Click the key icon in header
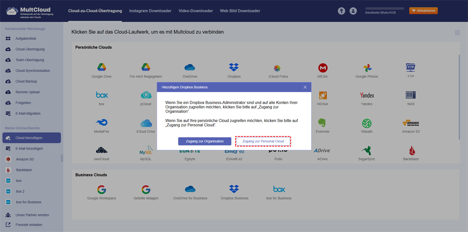Image resolution: width=468 pixels, height=232 pixels. [342, 11]
